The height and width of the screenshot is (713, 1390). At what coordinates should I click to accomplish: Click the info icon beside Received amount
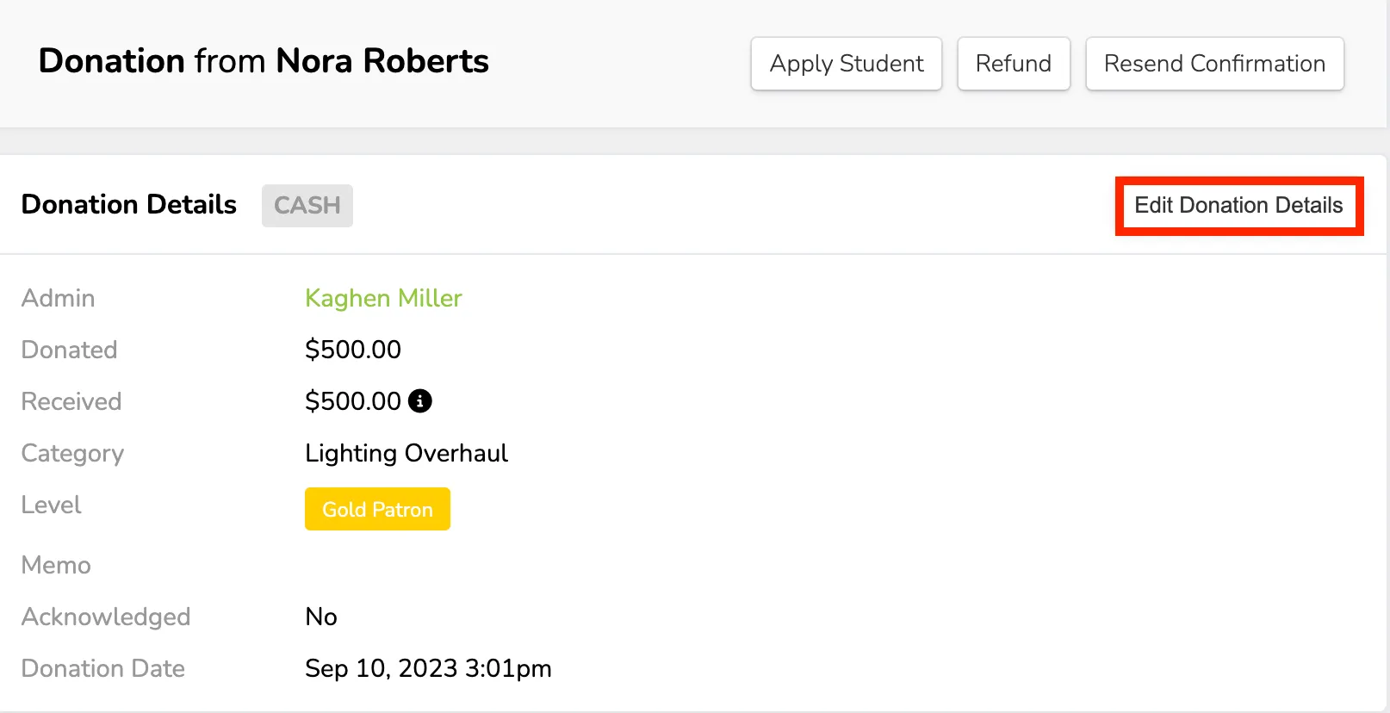(x=419, y=401)
